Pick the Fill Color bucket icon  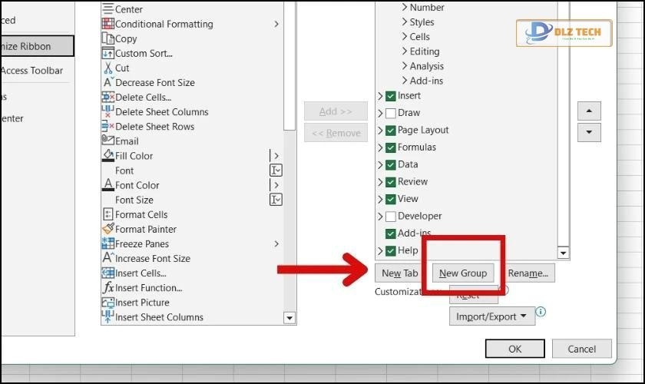[108, 156]
